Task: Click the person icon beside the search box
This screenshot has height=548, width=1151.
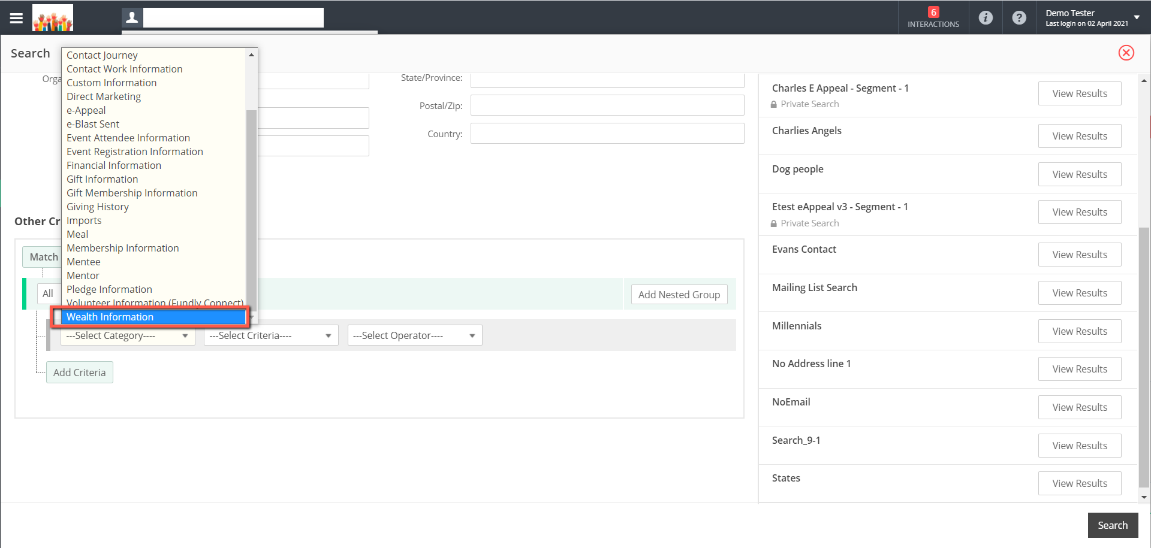Action: pos(132,17)
